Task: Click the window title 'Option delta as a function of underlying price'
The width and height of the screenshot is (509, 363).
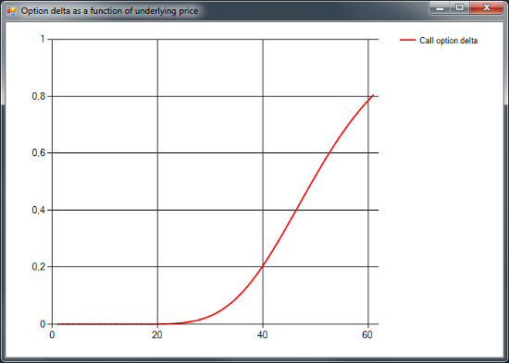Action: pos(109,11)
